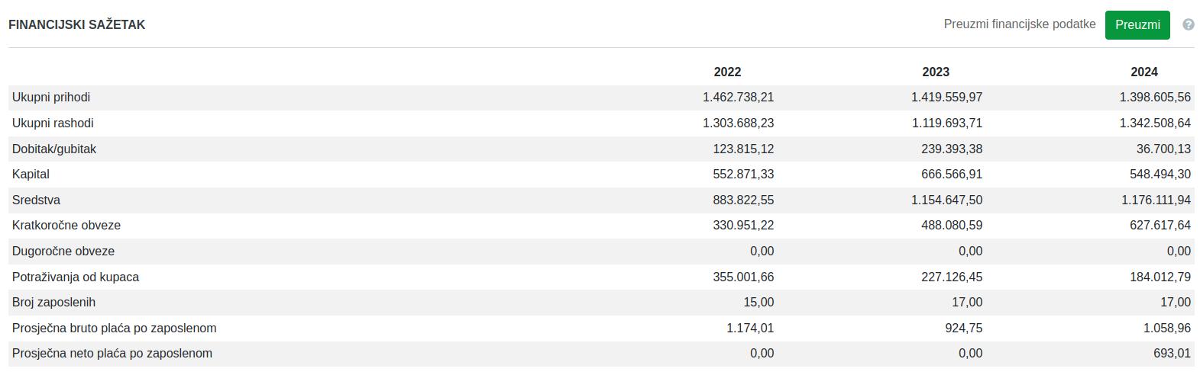
Task: Select the 2023 column header
Action: point(935,72)
